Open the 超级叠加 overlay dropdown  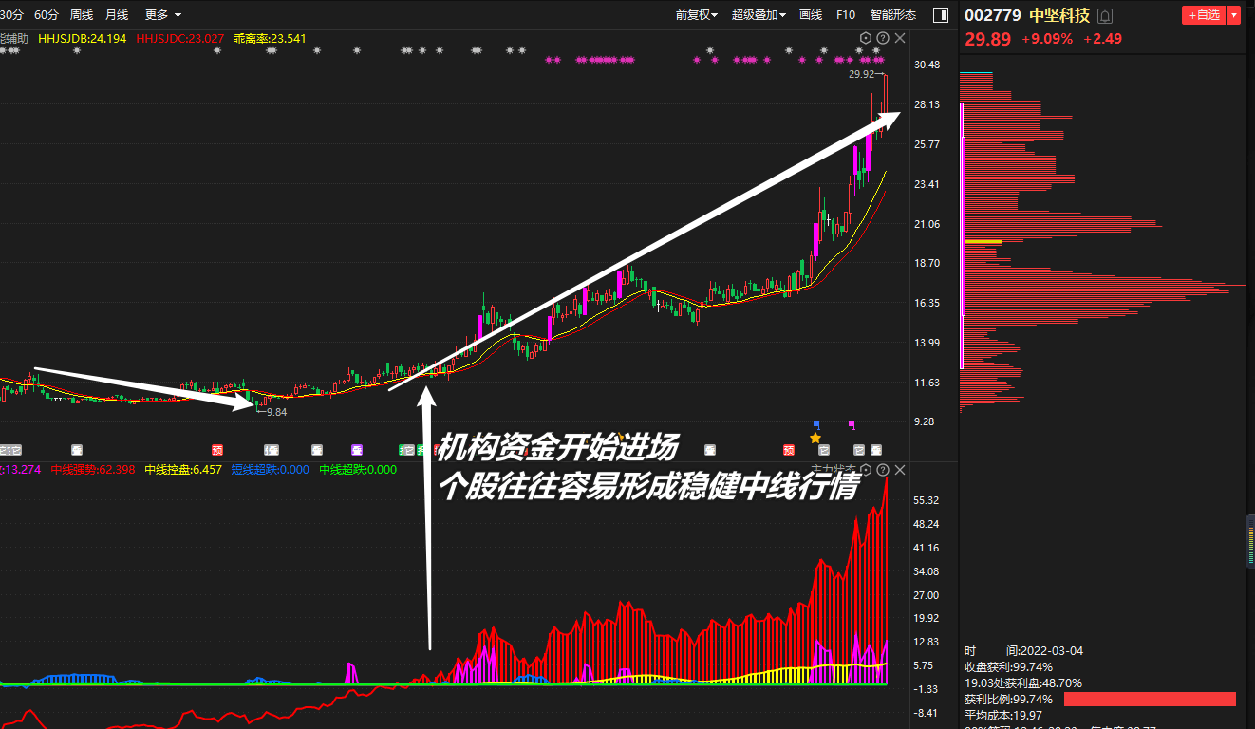(x=759, y=14)
